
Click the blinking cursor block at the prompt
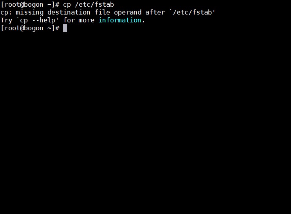65,28
